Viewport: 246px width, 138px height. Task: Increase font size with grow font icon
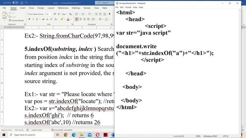click(55, 14)
